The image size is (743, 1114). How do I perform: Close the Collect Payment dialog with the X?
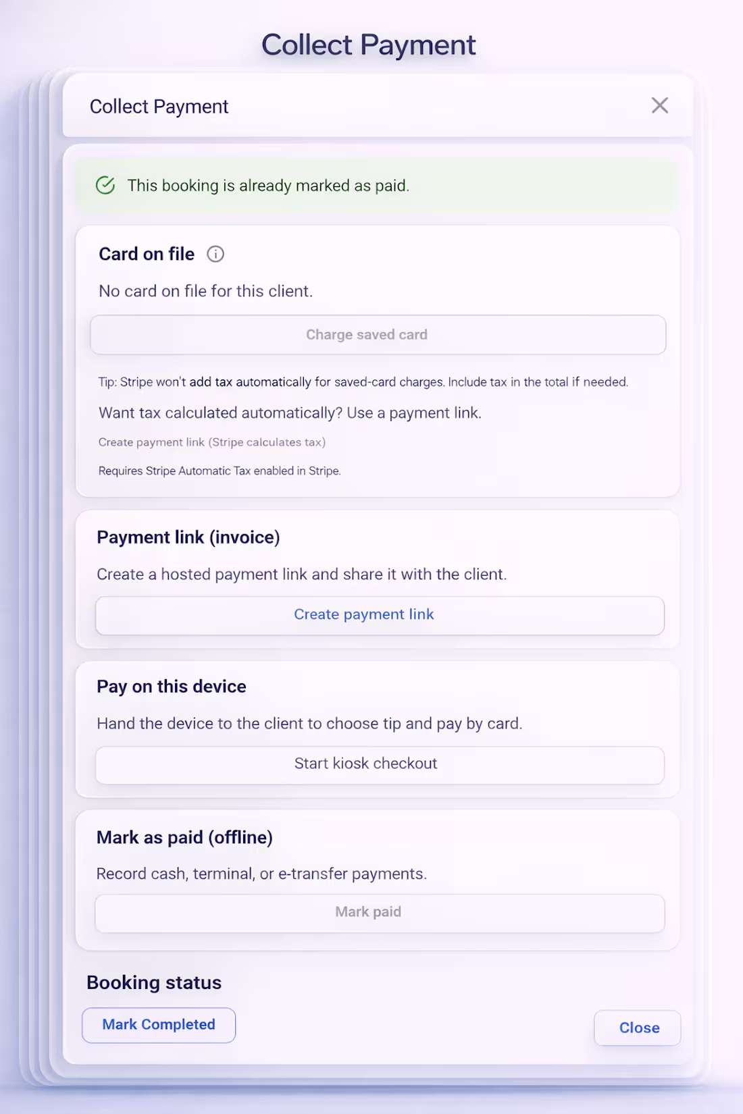pyautogui.click(x=660, y=106)
